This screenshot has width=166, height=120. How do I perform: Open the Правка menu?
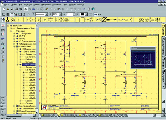click(x=14, y=5)
